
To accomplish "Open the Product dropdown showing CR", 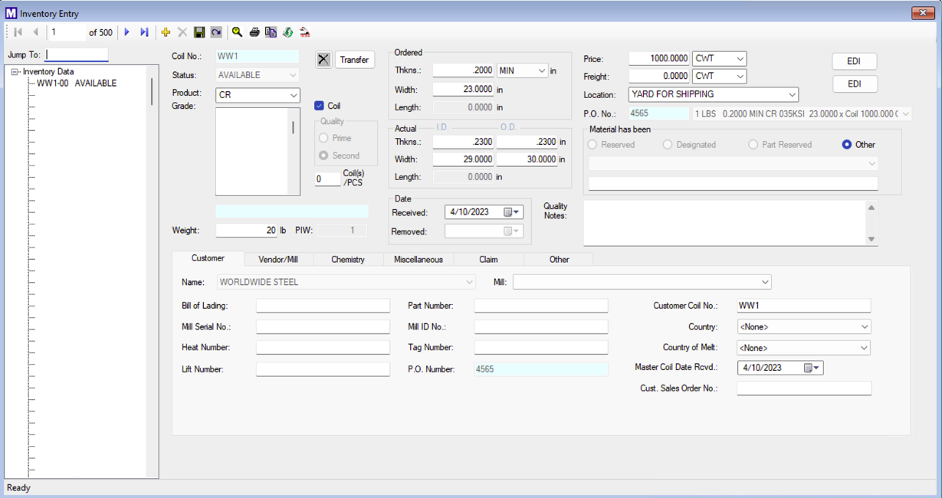I will click(293, 96).
